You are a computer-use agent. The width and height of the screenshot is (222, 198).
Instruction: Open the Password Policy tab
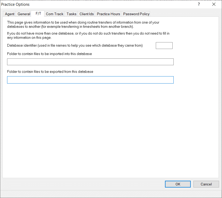(x=136, y=14)
